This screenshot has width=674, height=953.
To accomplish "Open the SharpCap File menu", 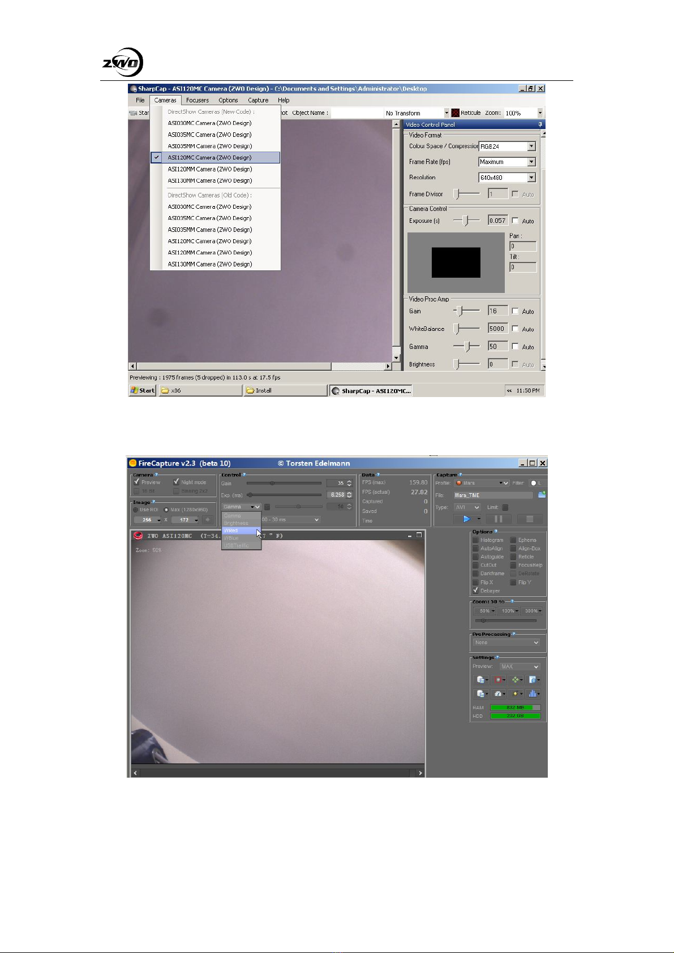I will [x=140, y=100].
